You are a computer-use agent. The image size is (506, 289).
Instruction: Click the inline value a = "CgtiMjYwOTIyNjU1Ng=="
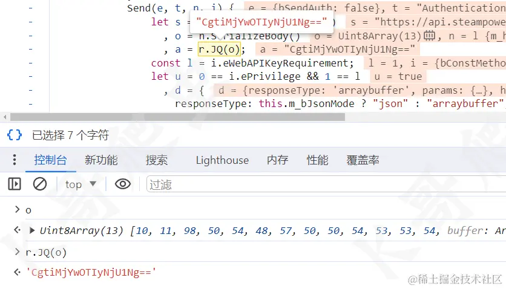tap(338, 50)
